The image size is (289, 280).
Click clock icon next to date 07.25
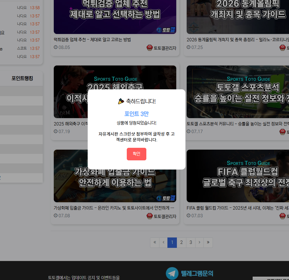point(188,47)
